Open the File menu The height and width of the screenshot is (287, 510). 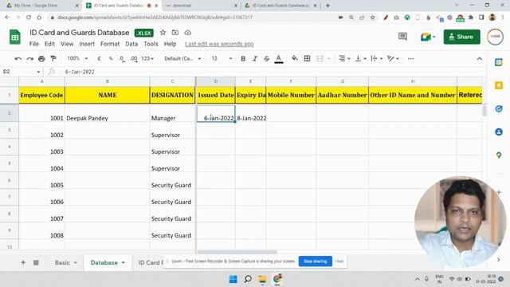[x=33, y=44]
